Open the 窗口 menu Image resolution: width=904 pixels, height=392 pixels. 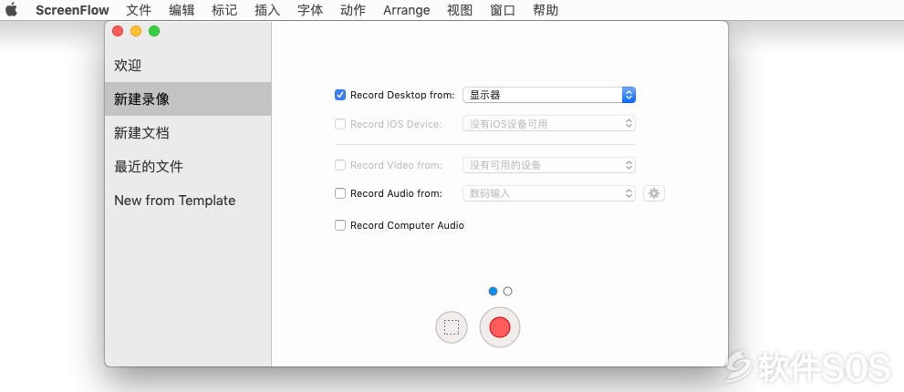coord(503,10)
